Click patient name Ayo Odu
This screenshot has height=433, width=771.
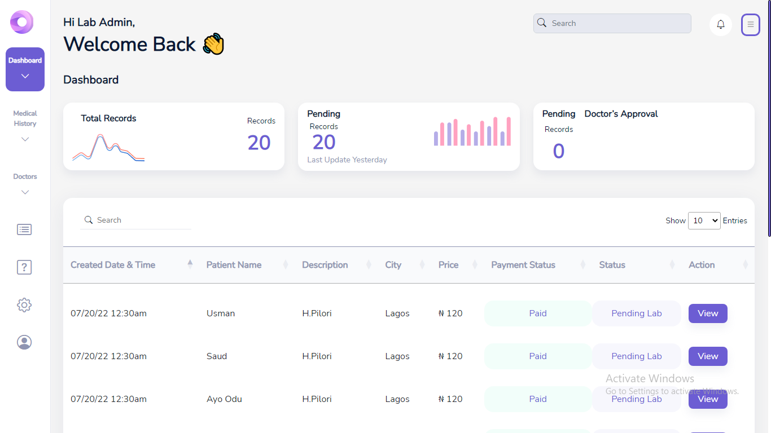[224, 399]
